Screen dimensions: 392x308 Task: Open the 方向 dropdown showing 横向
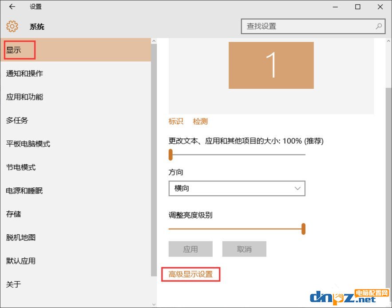pos(237,188)
